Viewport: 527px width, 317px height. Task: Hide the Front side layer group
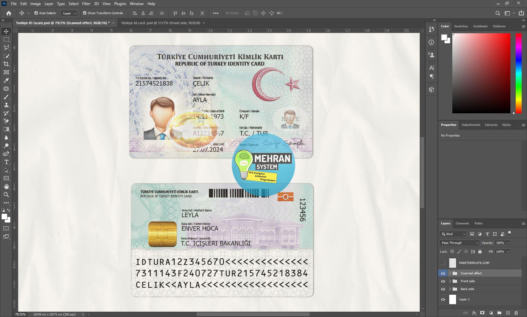[443, 281]
